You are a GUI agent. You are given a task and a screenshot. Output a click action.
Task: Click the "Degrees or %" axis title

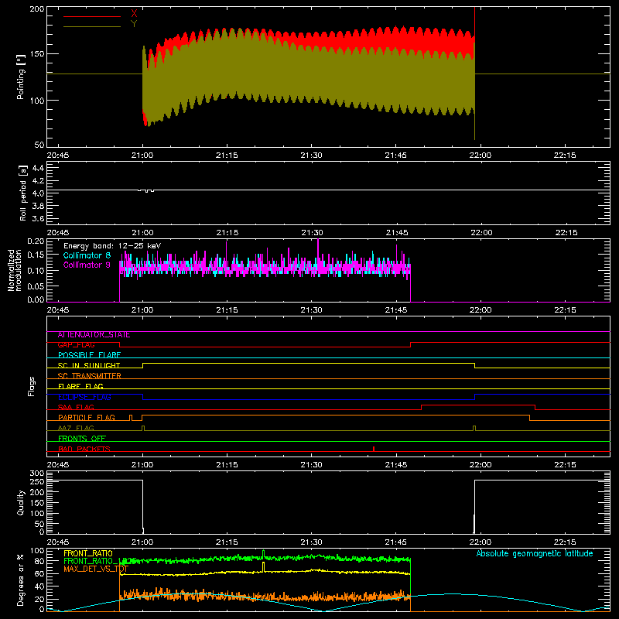(x=21, y=580)
